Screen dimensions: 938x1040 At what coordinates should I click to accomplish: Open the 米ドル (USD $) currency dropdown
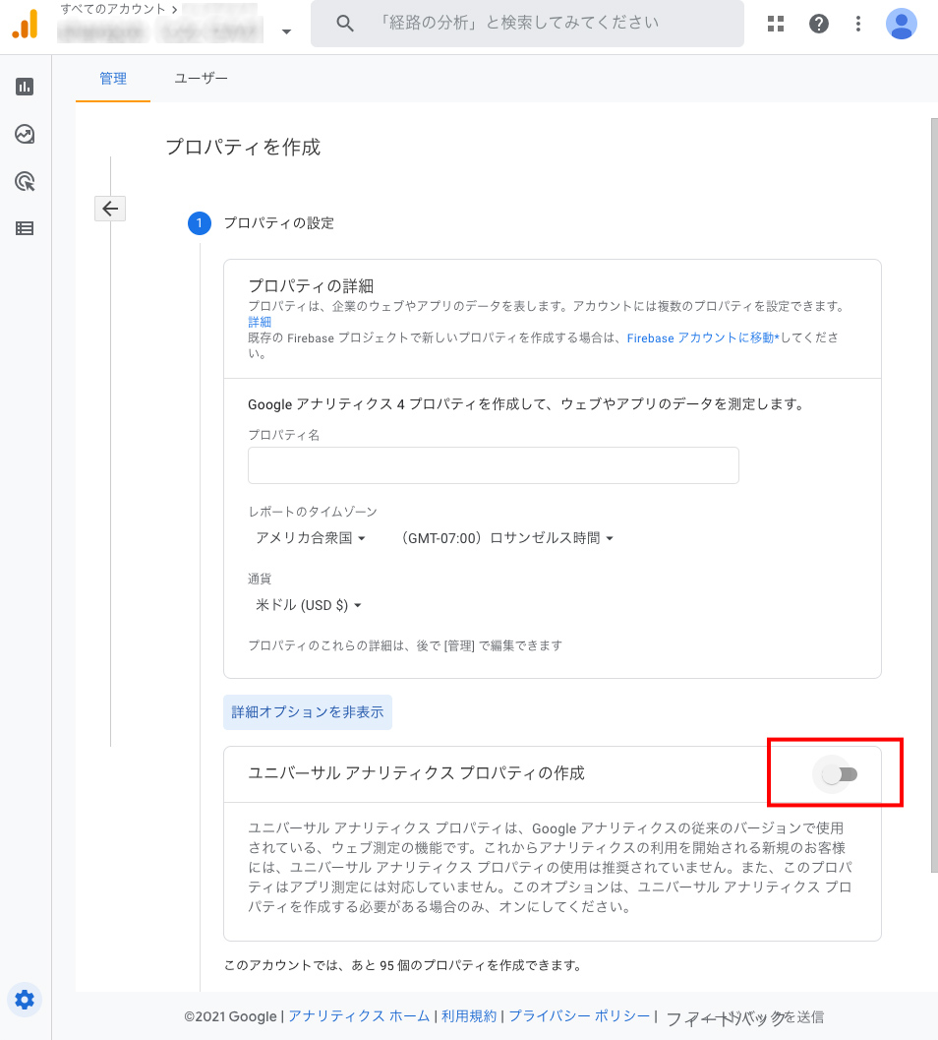(309, 605)
